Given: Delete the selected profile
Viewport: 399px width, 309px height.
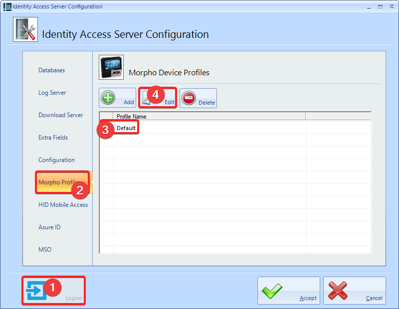Looking at the screenshot, I should point(198,98).
